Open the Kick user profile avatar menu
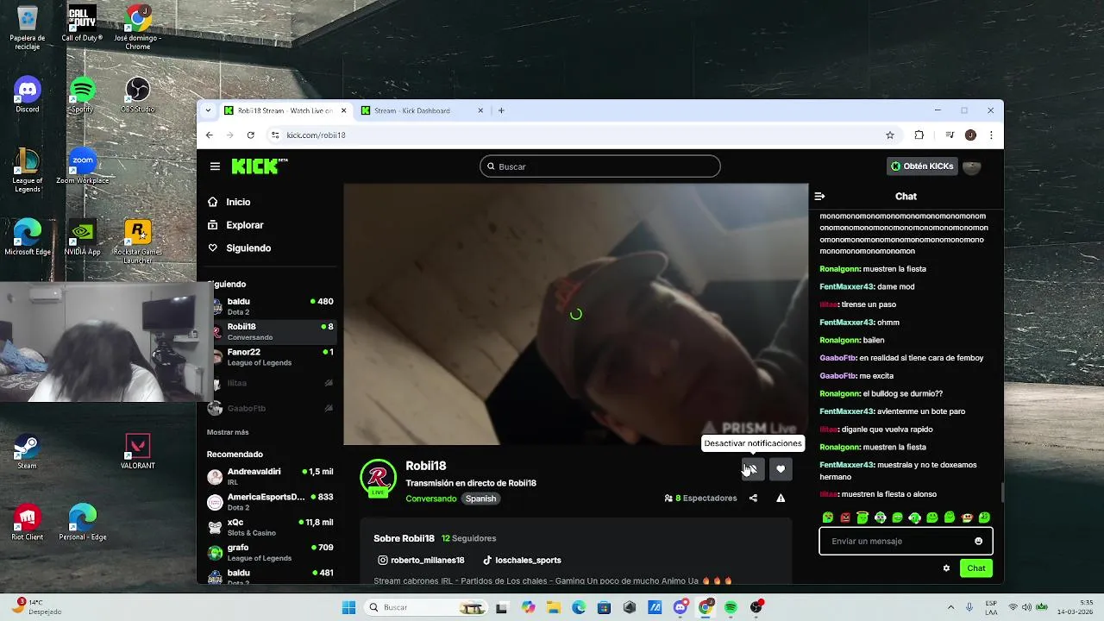Viewport: 1104px width, 621px height. 972,166
